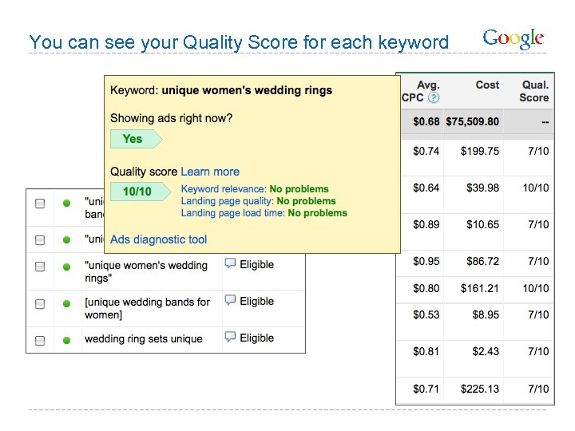The height and width of the screenshot is (431, 575).
Task: Click the Google logo
Action: click(x=513, y=38)
